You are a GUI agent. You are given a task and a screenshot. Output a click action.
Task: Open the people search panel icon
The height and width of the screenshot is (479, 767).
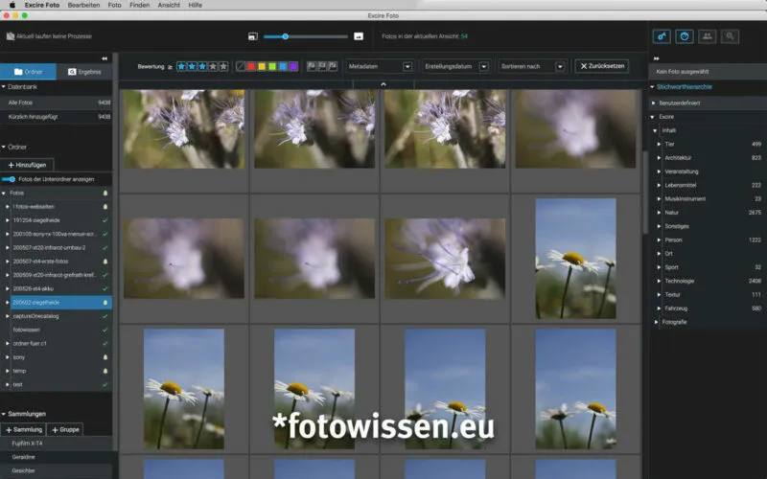(707, 36)
